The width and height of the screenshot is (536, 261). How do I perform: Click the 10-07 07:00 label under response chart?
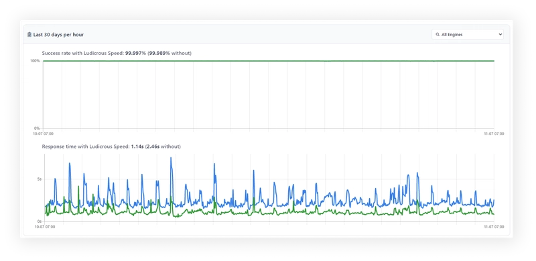click(45, 226)
